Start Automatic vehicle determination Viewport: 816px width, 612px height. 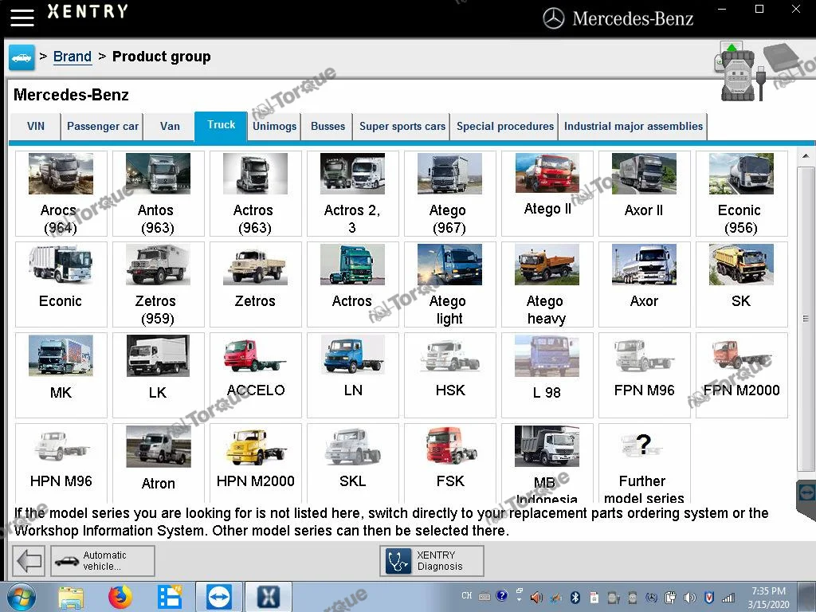[x=103, y=561]
